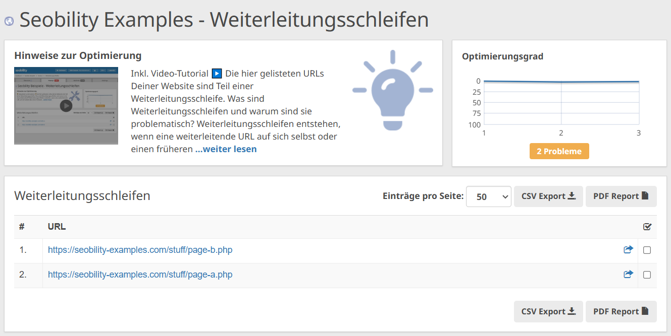The image size is (671, 336).
Task: Open the weiter lesen link
Action: click(226, 149)
